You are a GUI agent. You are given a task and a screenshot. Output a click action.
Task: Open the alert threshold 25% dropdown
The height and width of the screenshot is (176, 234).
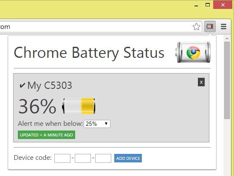pos(97,124)
